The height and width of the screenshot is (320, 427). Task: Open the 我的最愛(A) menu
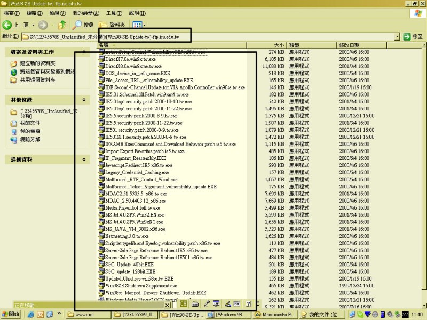pos(86,13)
